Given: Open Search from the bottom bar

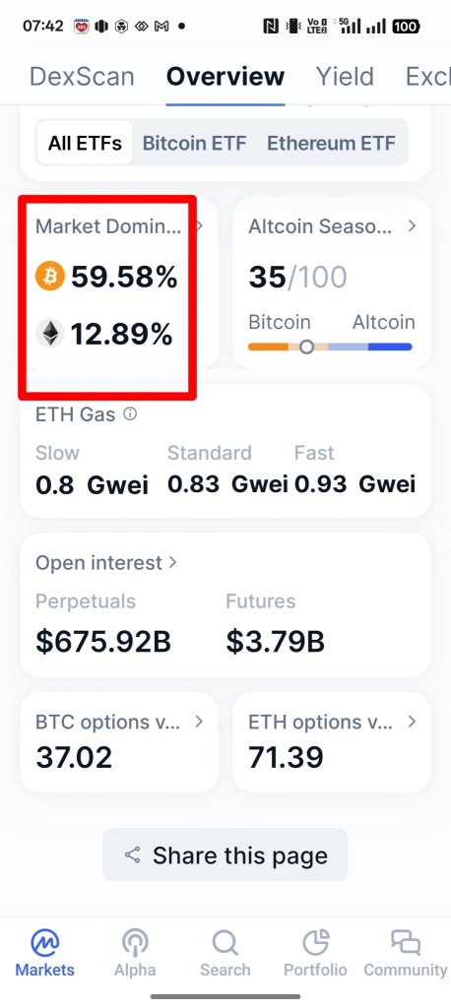Looking at the screenshot, I should 225,944.
